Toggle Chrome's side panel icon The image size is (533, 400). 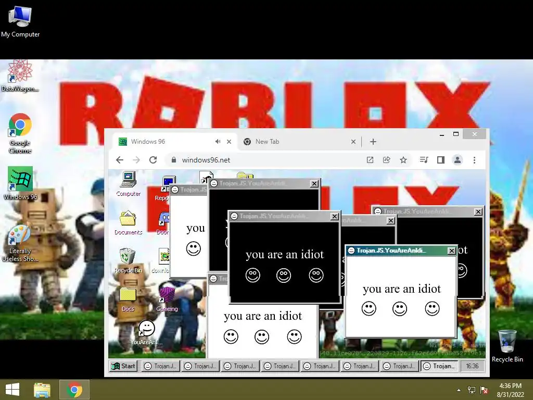tap(441, 160)
